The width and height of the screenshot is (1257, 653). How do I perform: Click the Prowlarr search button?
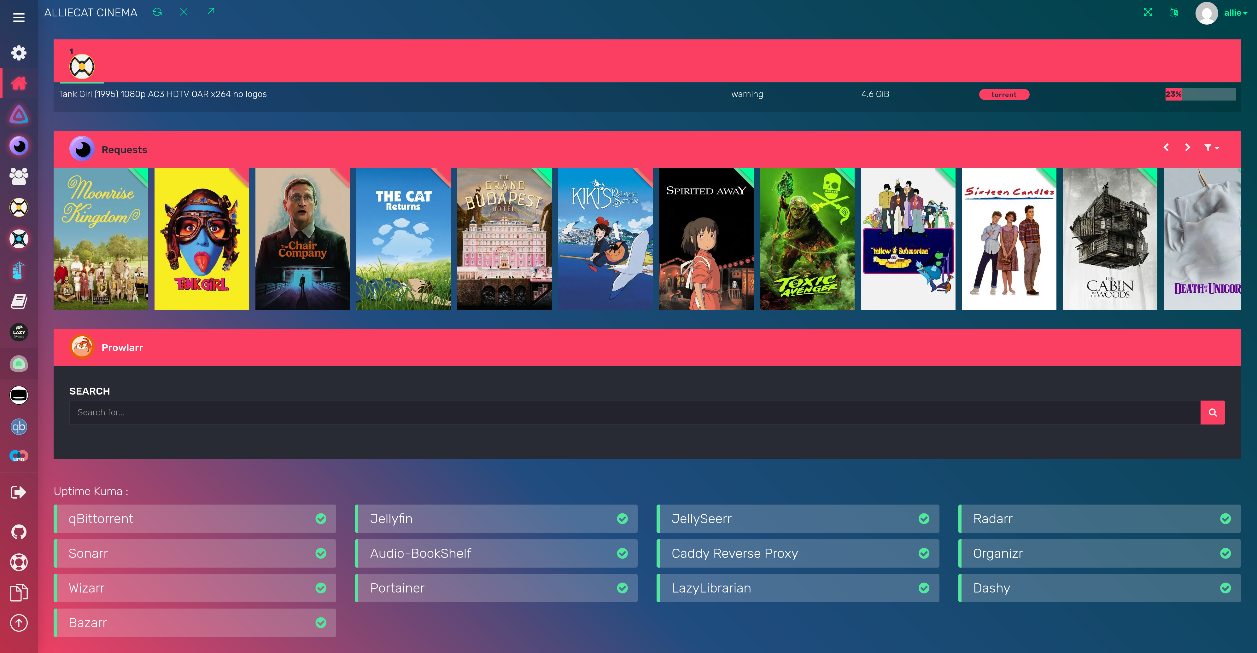[1212, 413]
